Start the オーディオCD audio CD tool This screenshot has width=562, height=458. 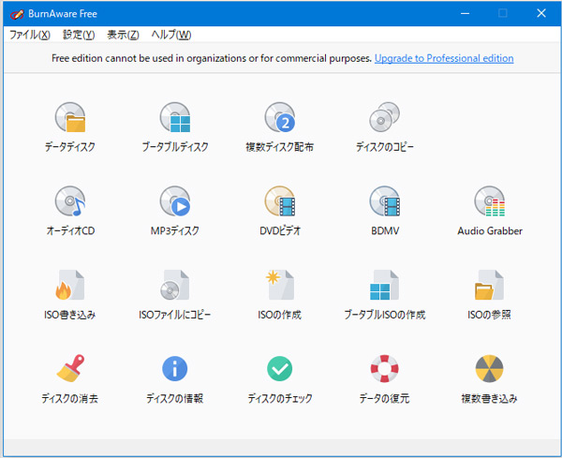coord(69,202)
